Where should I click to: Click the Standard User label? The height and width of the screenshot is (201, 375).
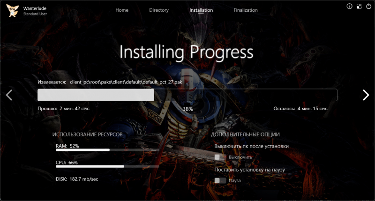pos(35,14)
